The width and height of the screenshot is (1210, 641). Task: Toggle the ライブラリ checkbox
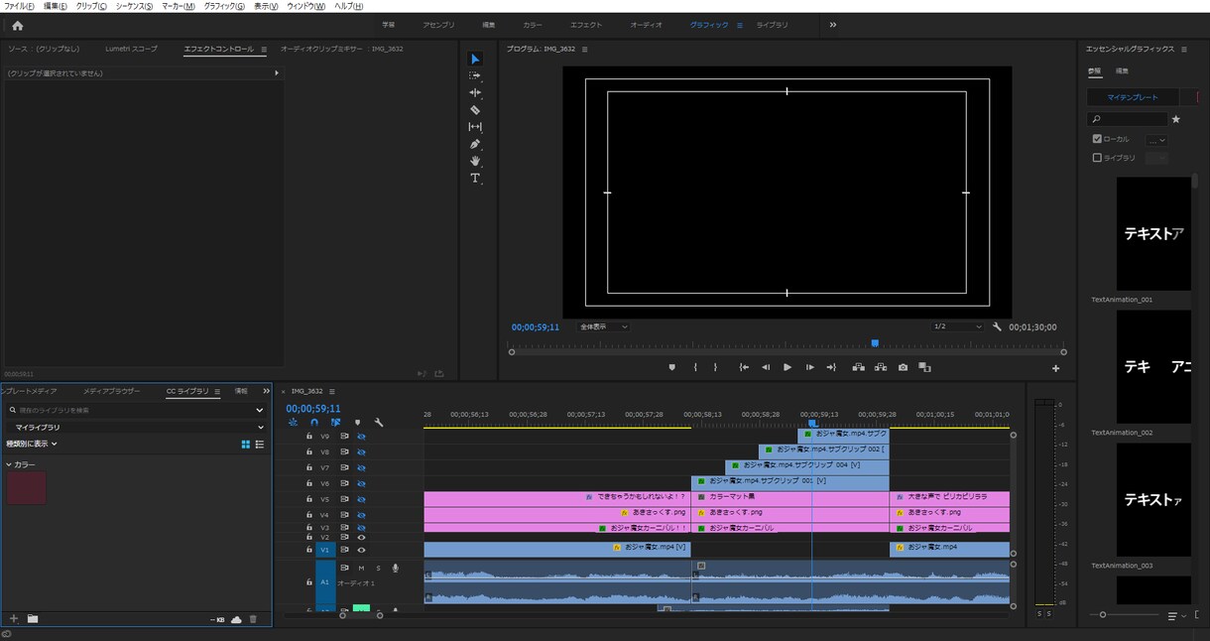[1097, 158]
